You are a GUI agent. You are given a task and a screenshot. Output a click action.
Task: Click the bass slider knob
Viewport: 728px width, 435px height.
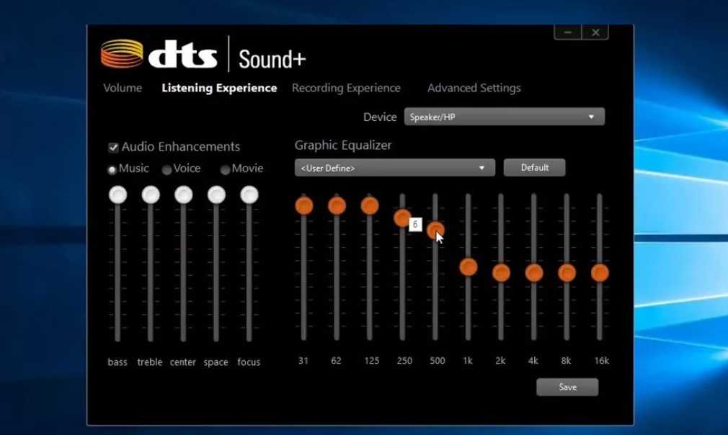[118, 194]
